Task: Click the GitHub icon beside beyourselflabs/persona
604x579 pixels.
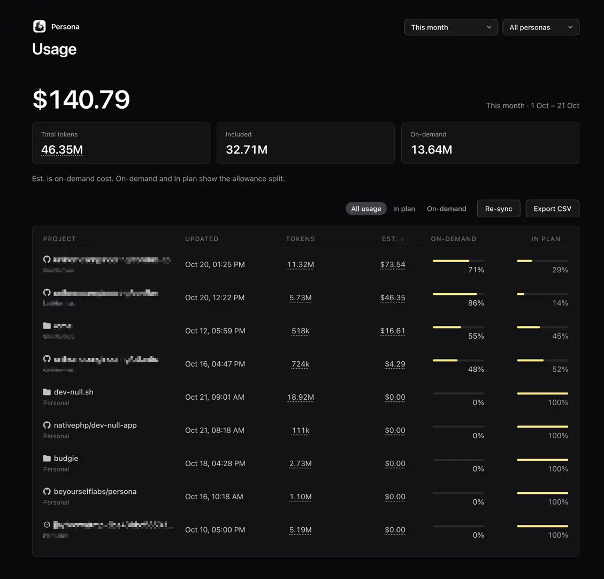Action: 47,491
